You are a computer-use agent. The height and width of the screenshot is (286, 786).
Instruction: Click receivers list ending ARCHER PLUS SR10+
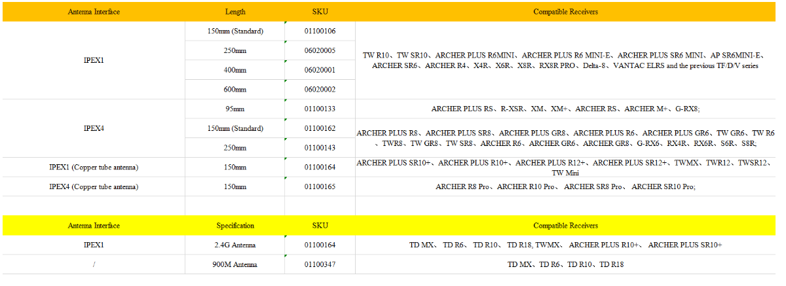tap(565, 245)
